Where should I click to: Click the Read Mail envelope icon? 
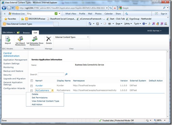tap(105, 24)
